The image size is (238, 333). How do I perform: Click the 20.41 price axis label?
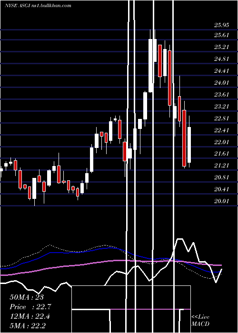point(222,189)
